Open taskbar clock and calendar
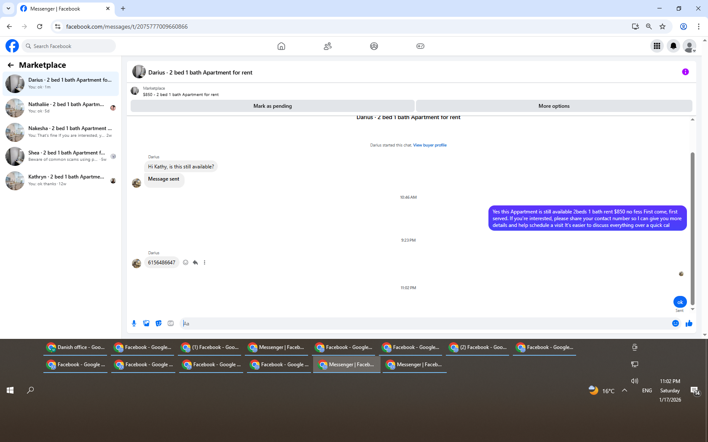 click(x=670, y=391)
